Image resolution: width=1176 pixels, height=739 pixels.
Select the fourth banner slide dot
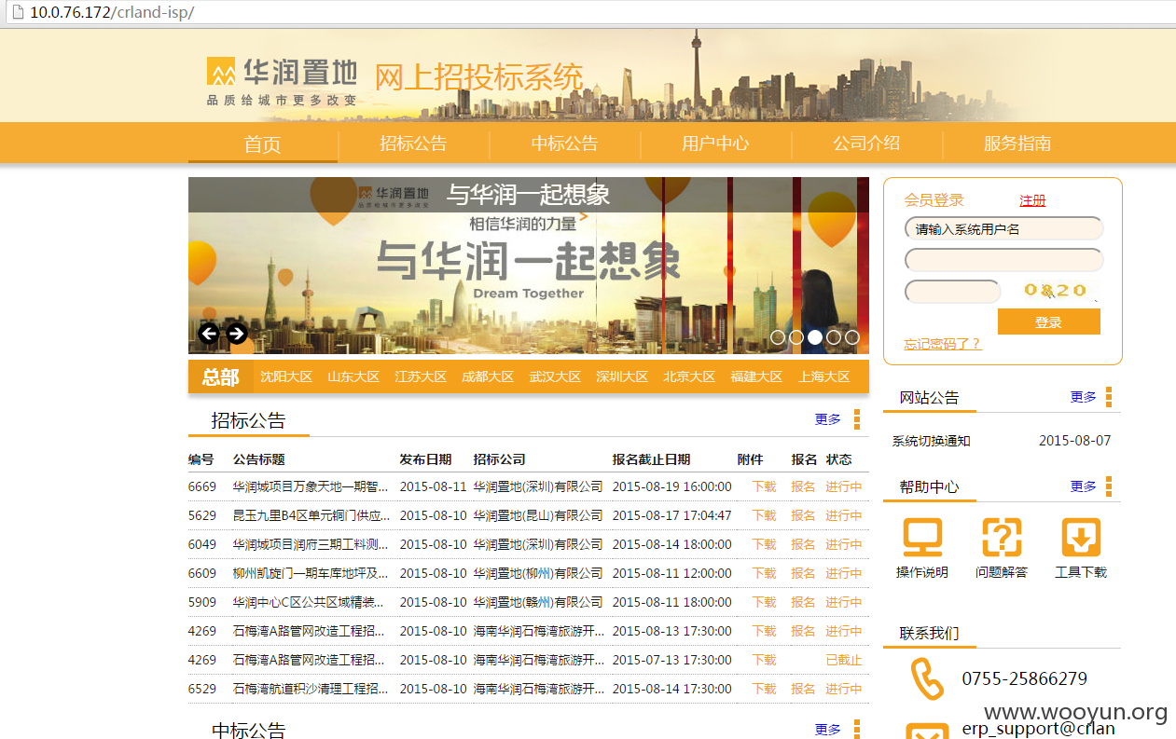pos(834,337)
